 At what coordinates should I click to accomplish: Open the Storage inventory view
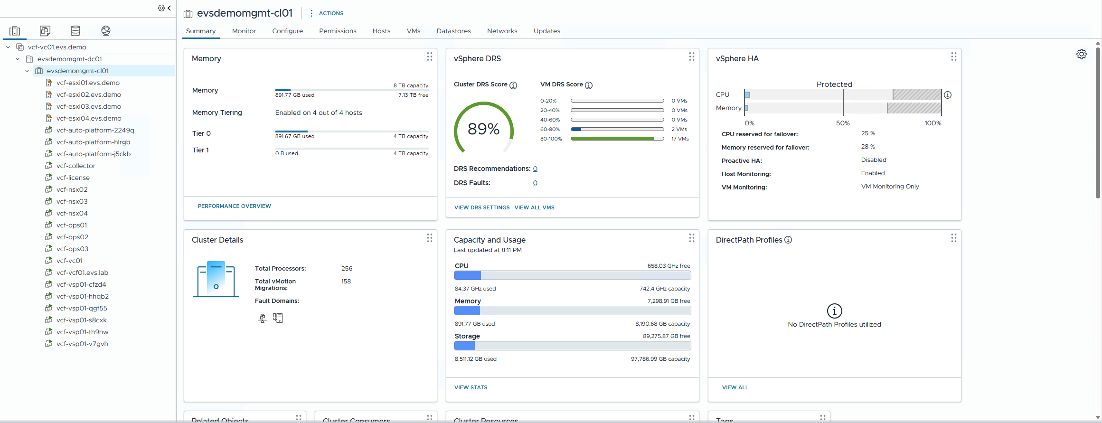click(75, 31)
